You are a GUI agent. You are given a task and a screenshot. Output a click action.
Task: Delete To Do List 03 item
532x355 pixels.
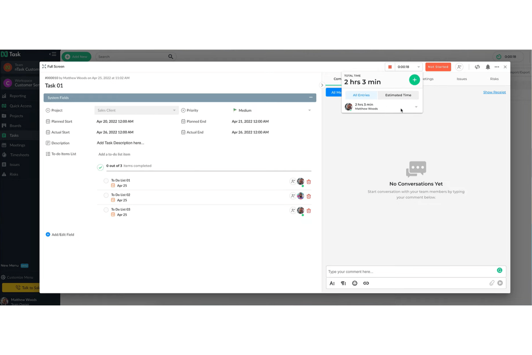[309, 210]
